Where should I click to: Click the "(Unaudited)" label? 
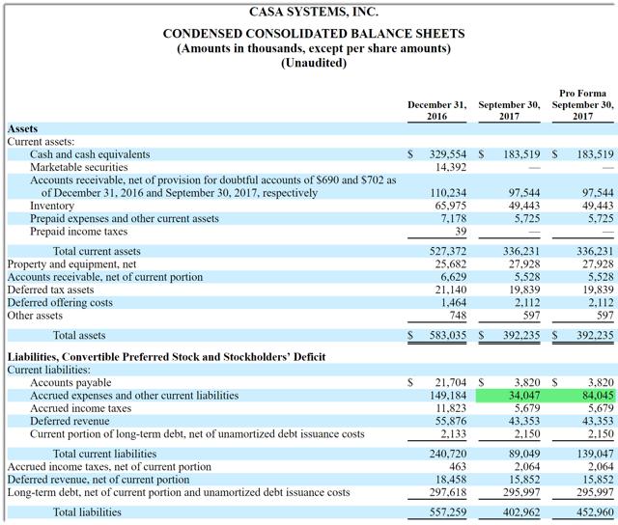tap(314, 63)
